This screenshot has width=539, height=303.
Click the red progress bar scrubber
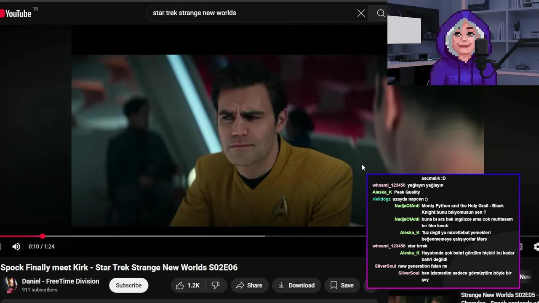[43, 236]
